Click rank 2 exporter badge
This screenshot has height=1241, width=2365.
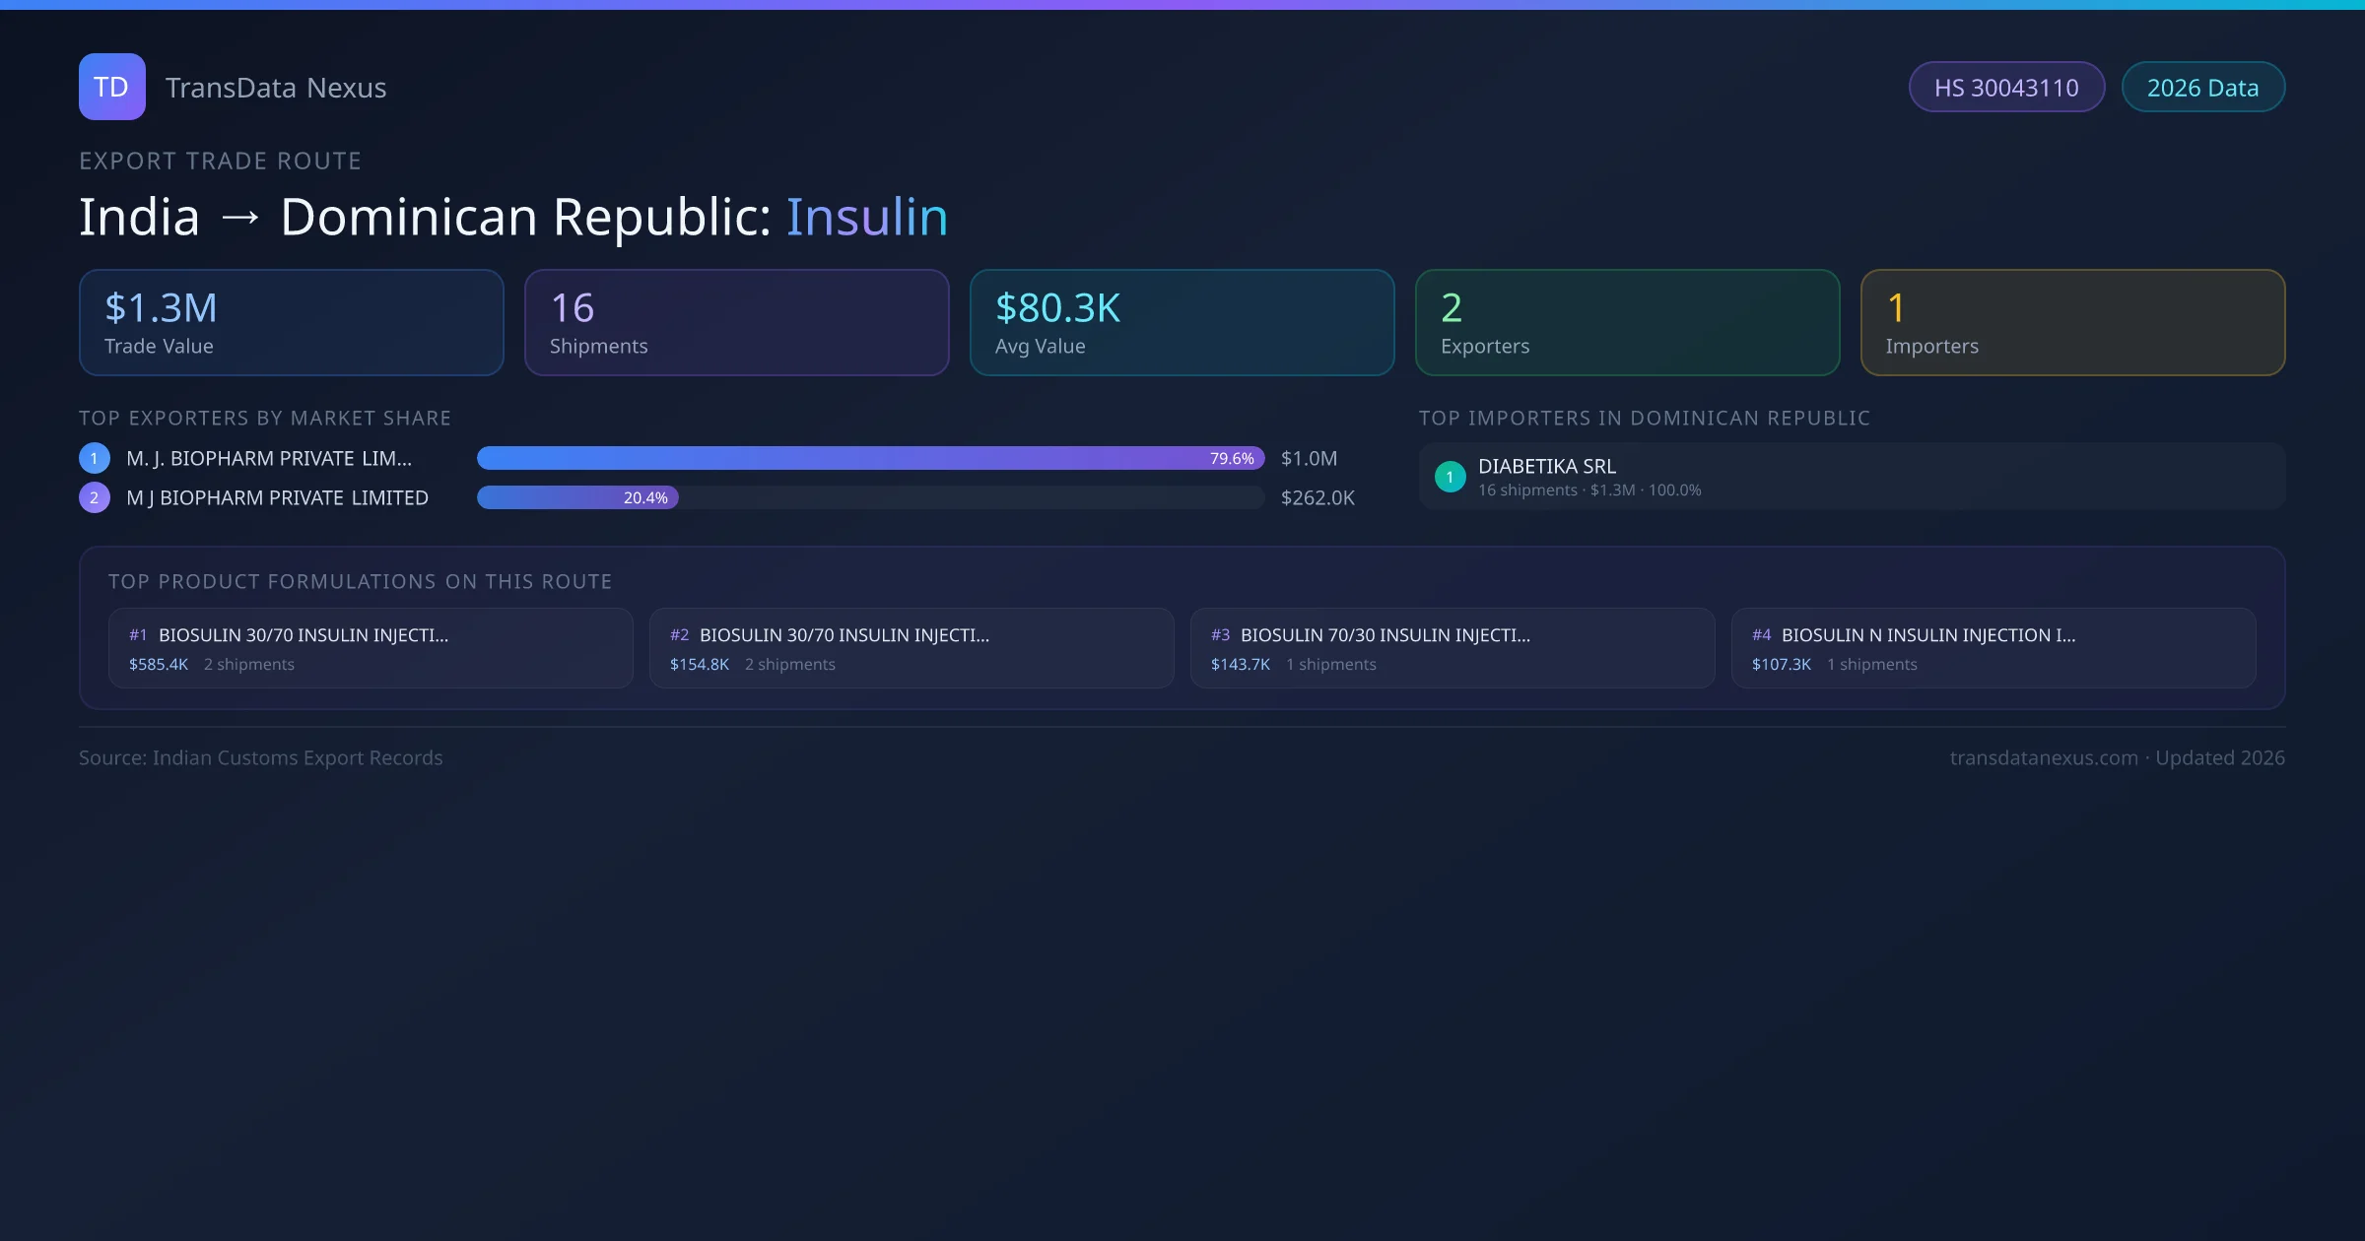pyautogui.click(x=95, y=497)
